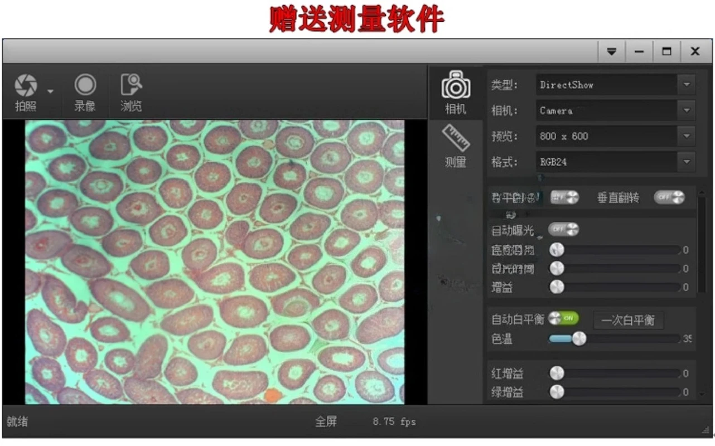The height and width of the screenshot is (446, 715).
Task: Toggle the flip switch left of 垂直翻转 label
Action: (x=564, y=197)
